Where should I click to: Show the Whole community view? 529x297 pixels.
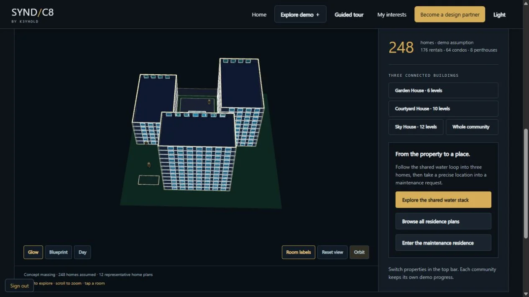click(472, 127)
